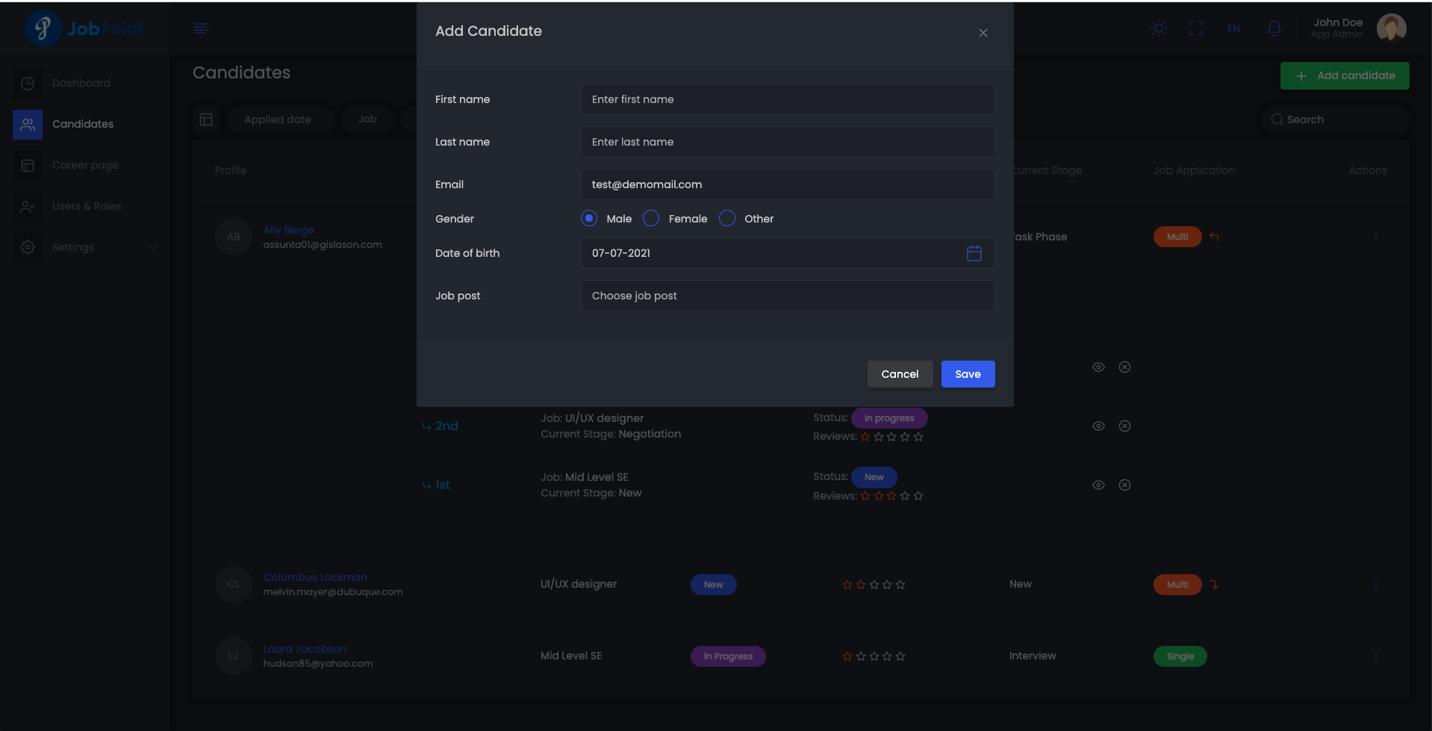1432x731 pixels.
Task: Open Career page in the sidebar
Action: pos(85,165)
